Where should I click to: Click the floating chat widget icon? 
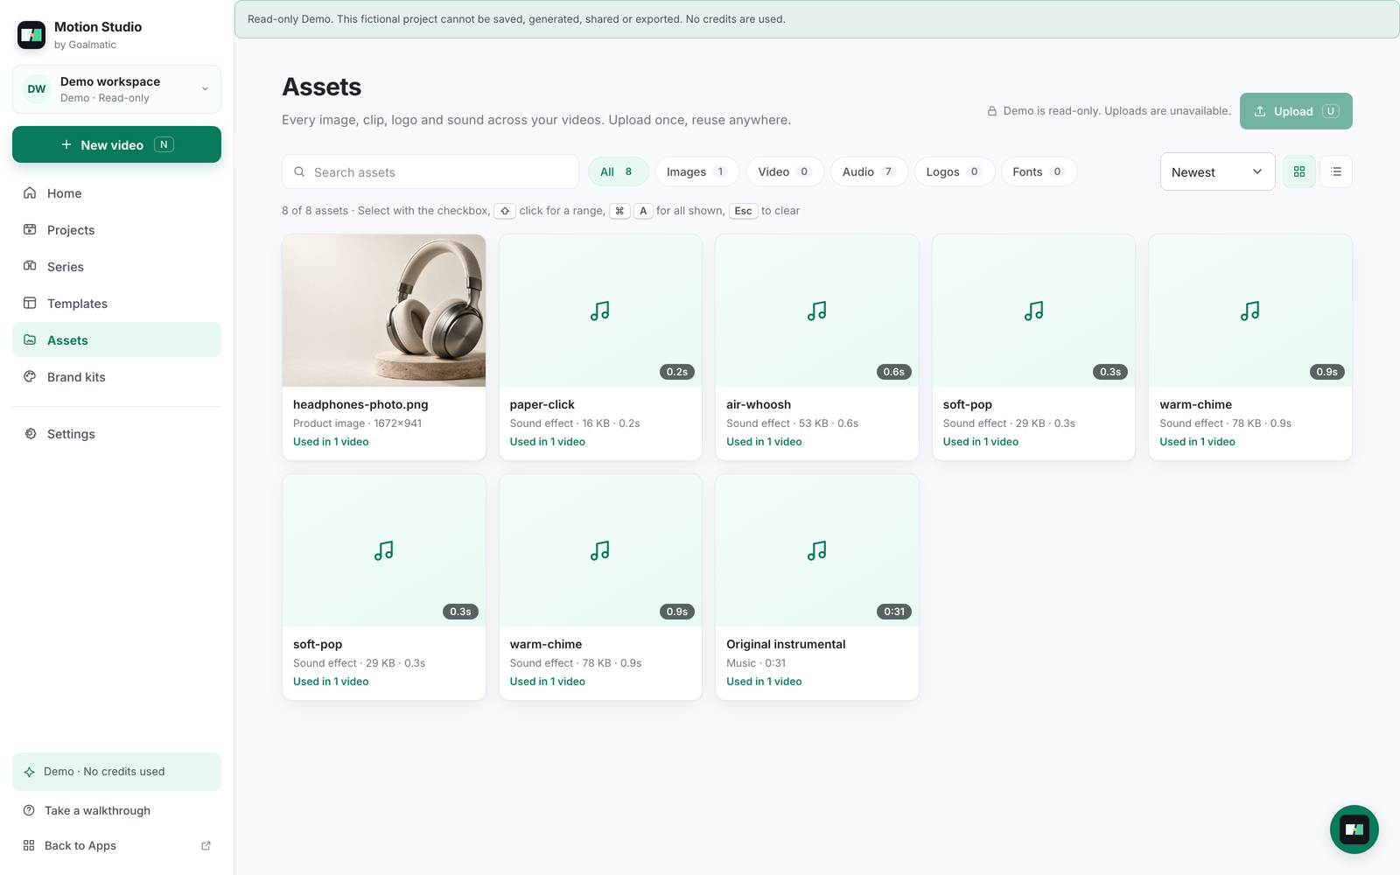click(1354, 829)
